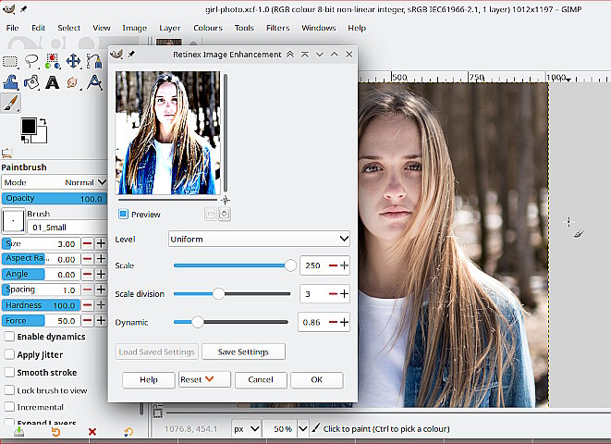Open the zoom percentage dropdown

tap(301, 429)
